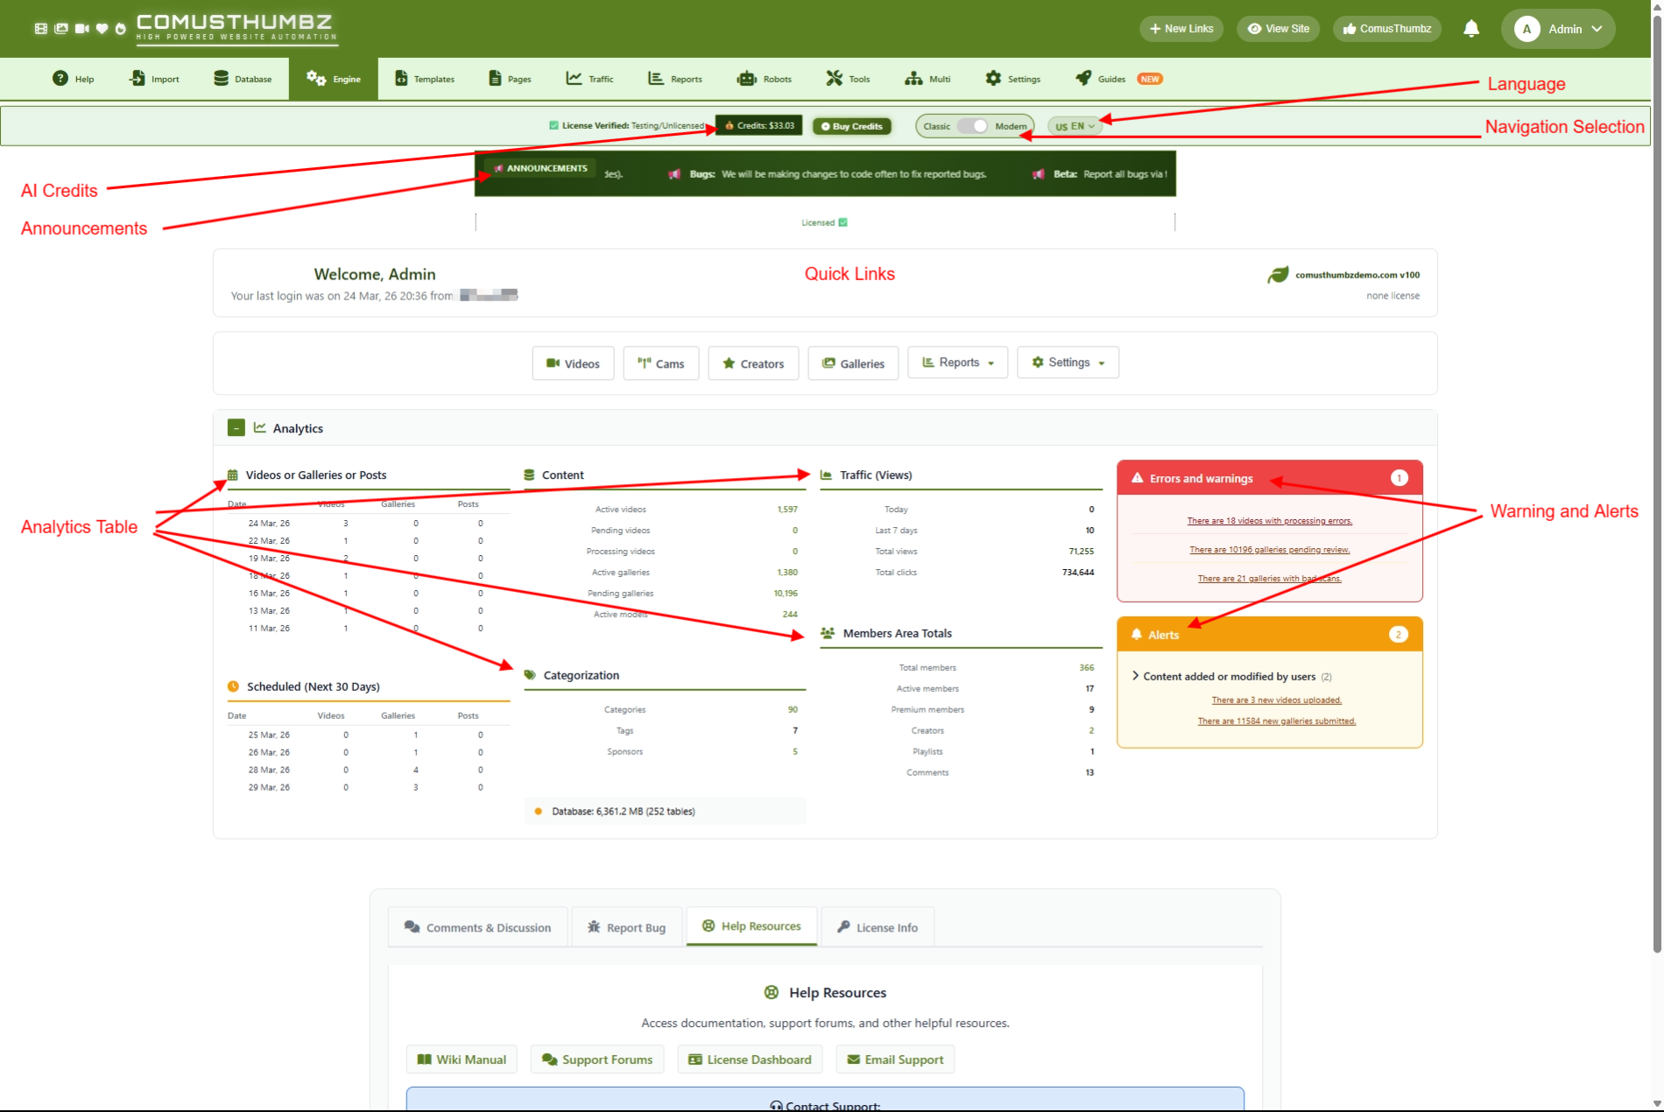Open the Guides rocket icon

point(1083,79)
